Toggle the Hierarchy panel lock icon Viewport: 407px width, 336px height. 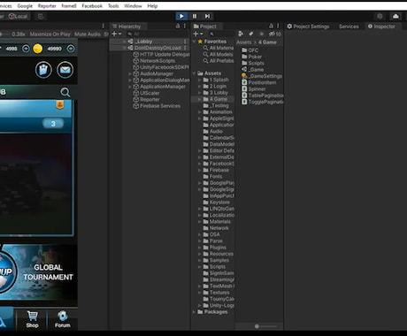[178, 27]
